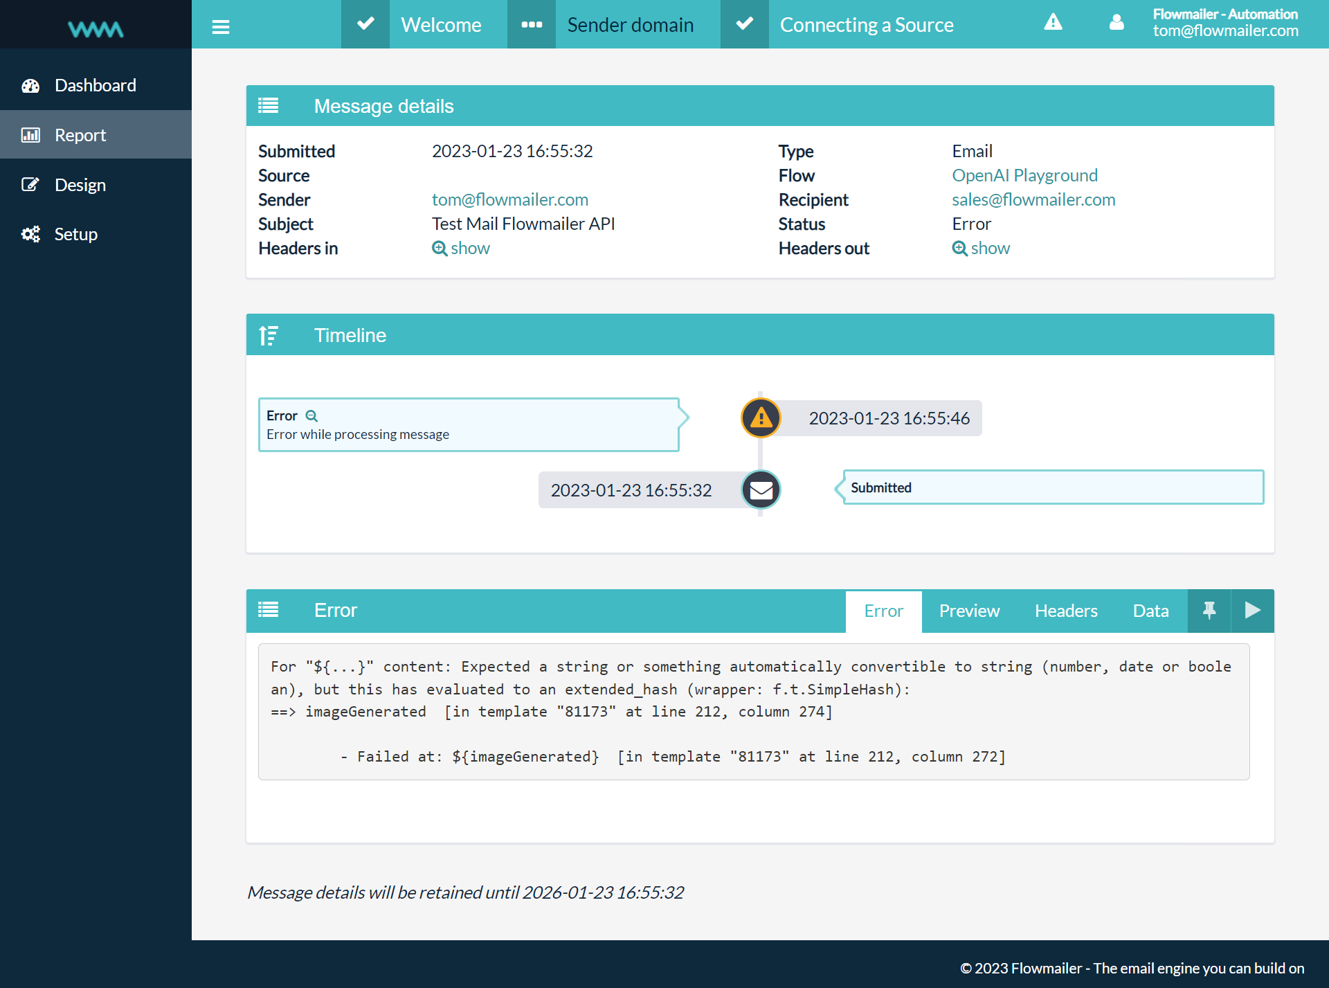Screen dimensions: 1329x988
Task: Click the Test Mail Flowmailer API subject
Action: click(523, 224)
